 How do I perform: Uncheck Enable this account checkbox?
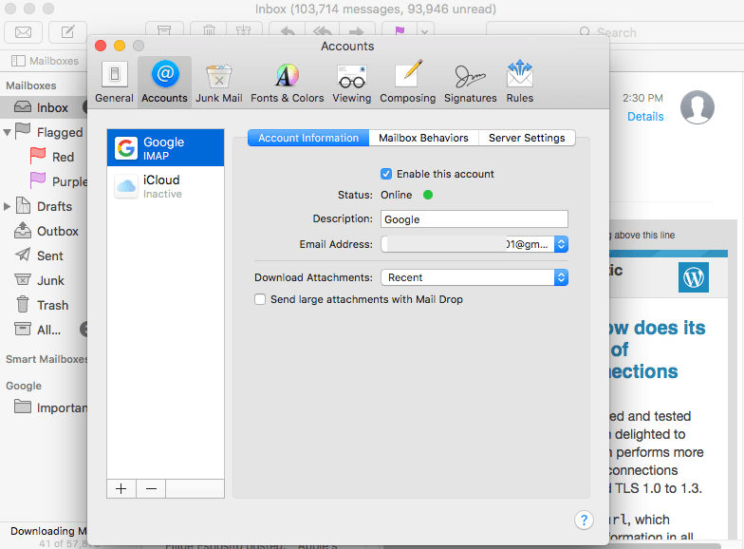click(386, 174)
